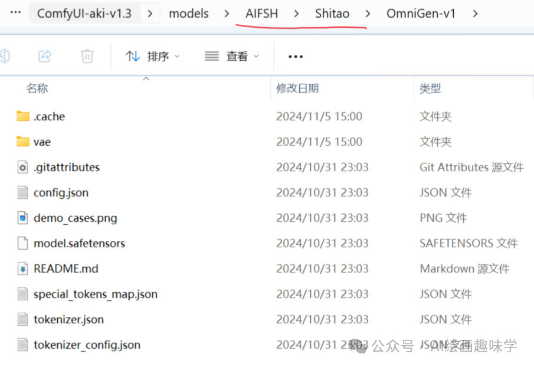Sort by the 类型 column header
The width and height of the screenshot is (534, 367).
[430, 89]
